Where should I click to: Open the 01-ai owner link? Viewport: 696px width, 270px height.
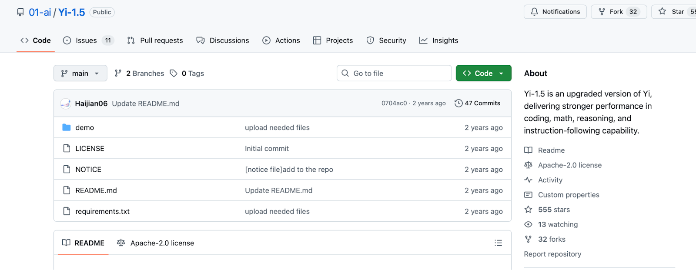click(40, 12)
